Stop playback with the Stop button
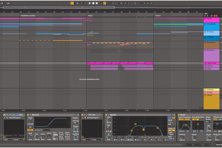The image size is (222, 148). point(93,3)
